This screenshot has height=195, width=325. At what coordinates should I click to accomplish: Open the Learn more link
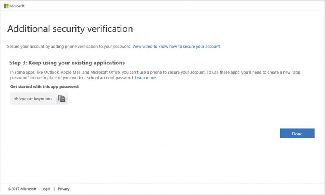(x=145, y=78)
